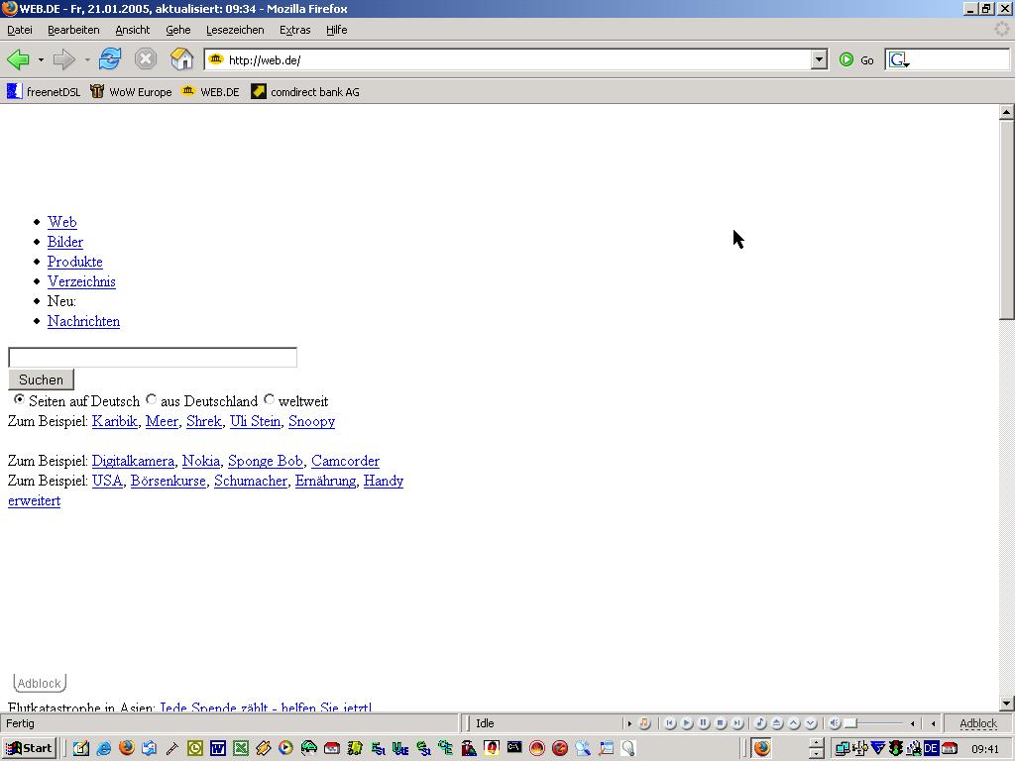Open Microsoft Excel from quick launch

240,749
